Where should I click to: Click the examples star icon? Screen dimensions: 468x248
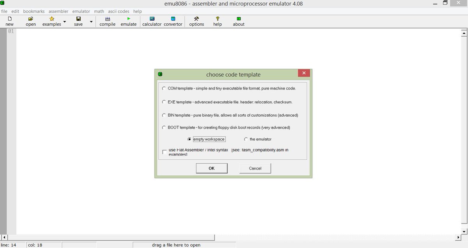pyautogui.click(x=52, y=19)
